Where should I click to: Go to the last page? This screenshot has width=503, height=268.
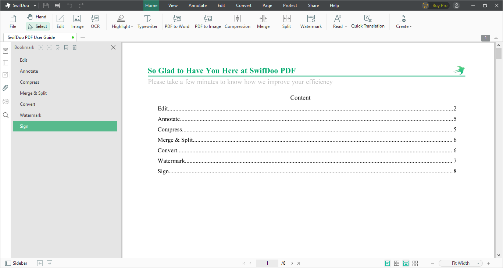pos(299,263)
